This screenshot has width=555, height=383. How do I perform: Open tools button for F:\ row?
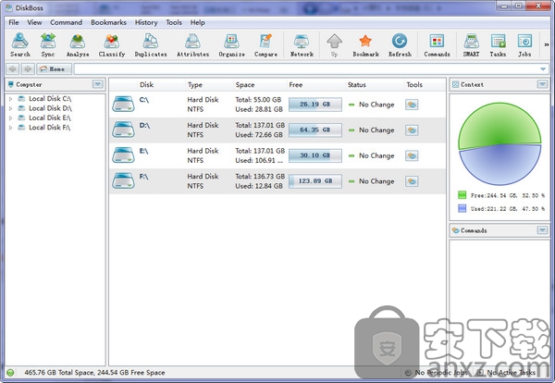(412, 181)
